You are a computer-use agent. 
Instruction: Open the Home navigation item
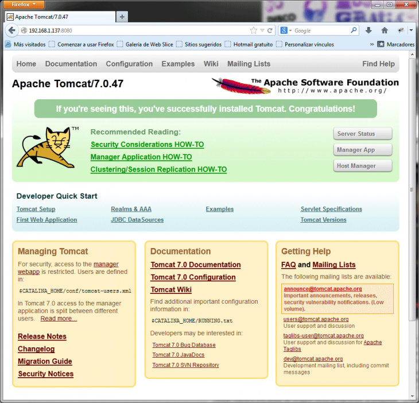coord(26,64)
